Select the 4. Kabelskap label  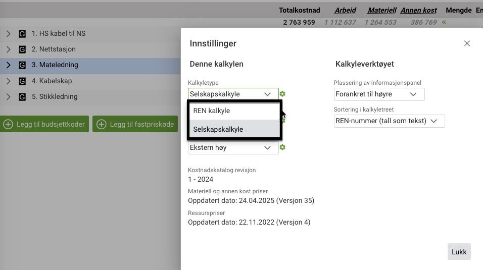coord(52,81)
